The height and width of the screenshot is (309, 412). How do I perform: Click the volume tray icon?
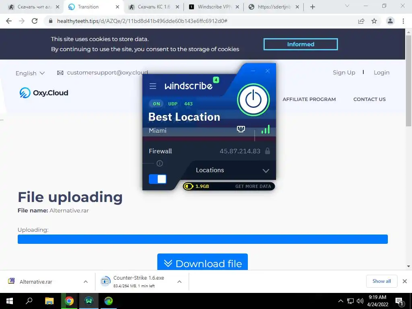(360, 301)
